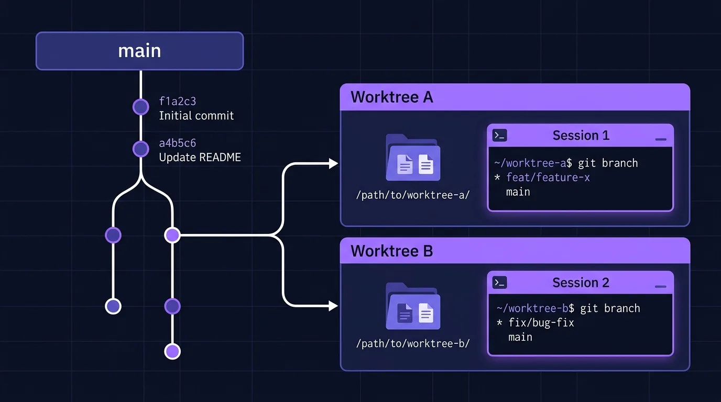Select the a4b5c6 Update README commit node
Viewport: 721px width, 402px height.
click(141, 149)
